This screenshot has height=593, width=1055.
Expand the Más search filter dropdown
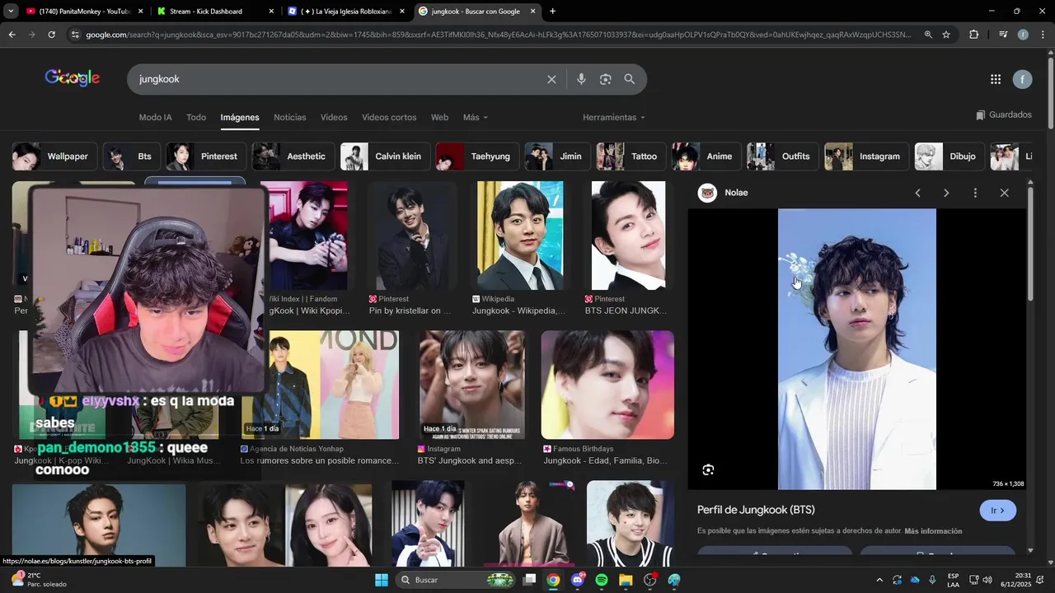pyautogui.click(x=476, y=118)
